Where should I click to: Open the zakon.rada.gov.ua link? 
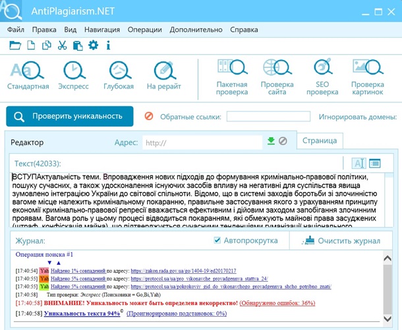[183, 271]
